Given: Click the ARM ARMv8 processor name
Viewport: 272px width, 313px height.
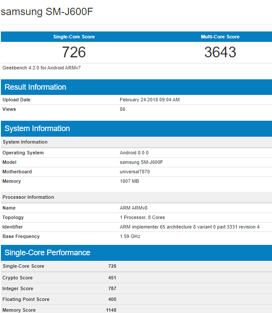Looking at the screenshot, I should click(133, 208).
